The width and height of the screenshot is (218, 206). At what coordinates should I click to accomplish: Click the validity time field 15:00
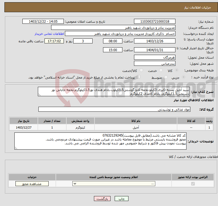113,50
